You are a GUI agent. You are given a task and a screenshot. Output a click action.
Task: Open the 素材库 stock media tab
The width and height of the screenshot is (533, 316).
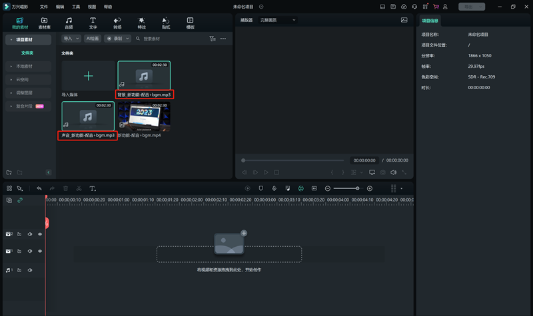[x=44, y=23]
